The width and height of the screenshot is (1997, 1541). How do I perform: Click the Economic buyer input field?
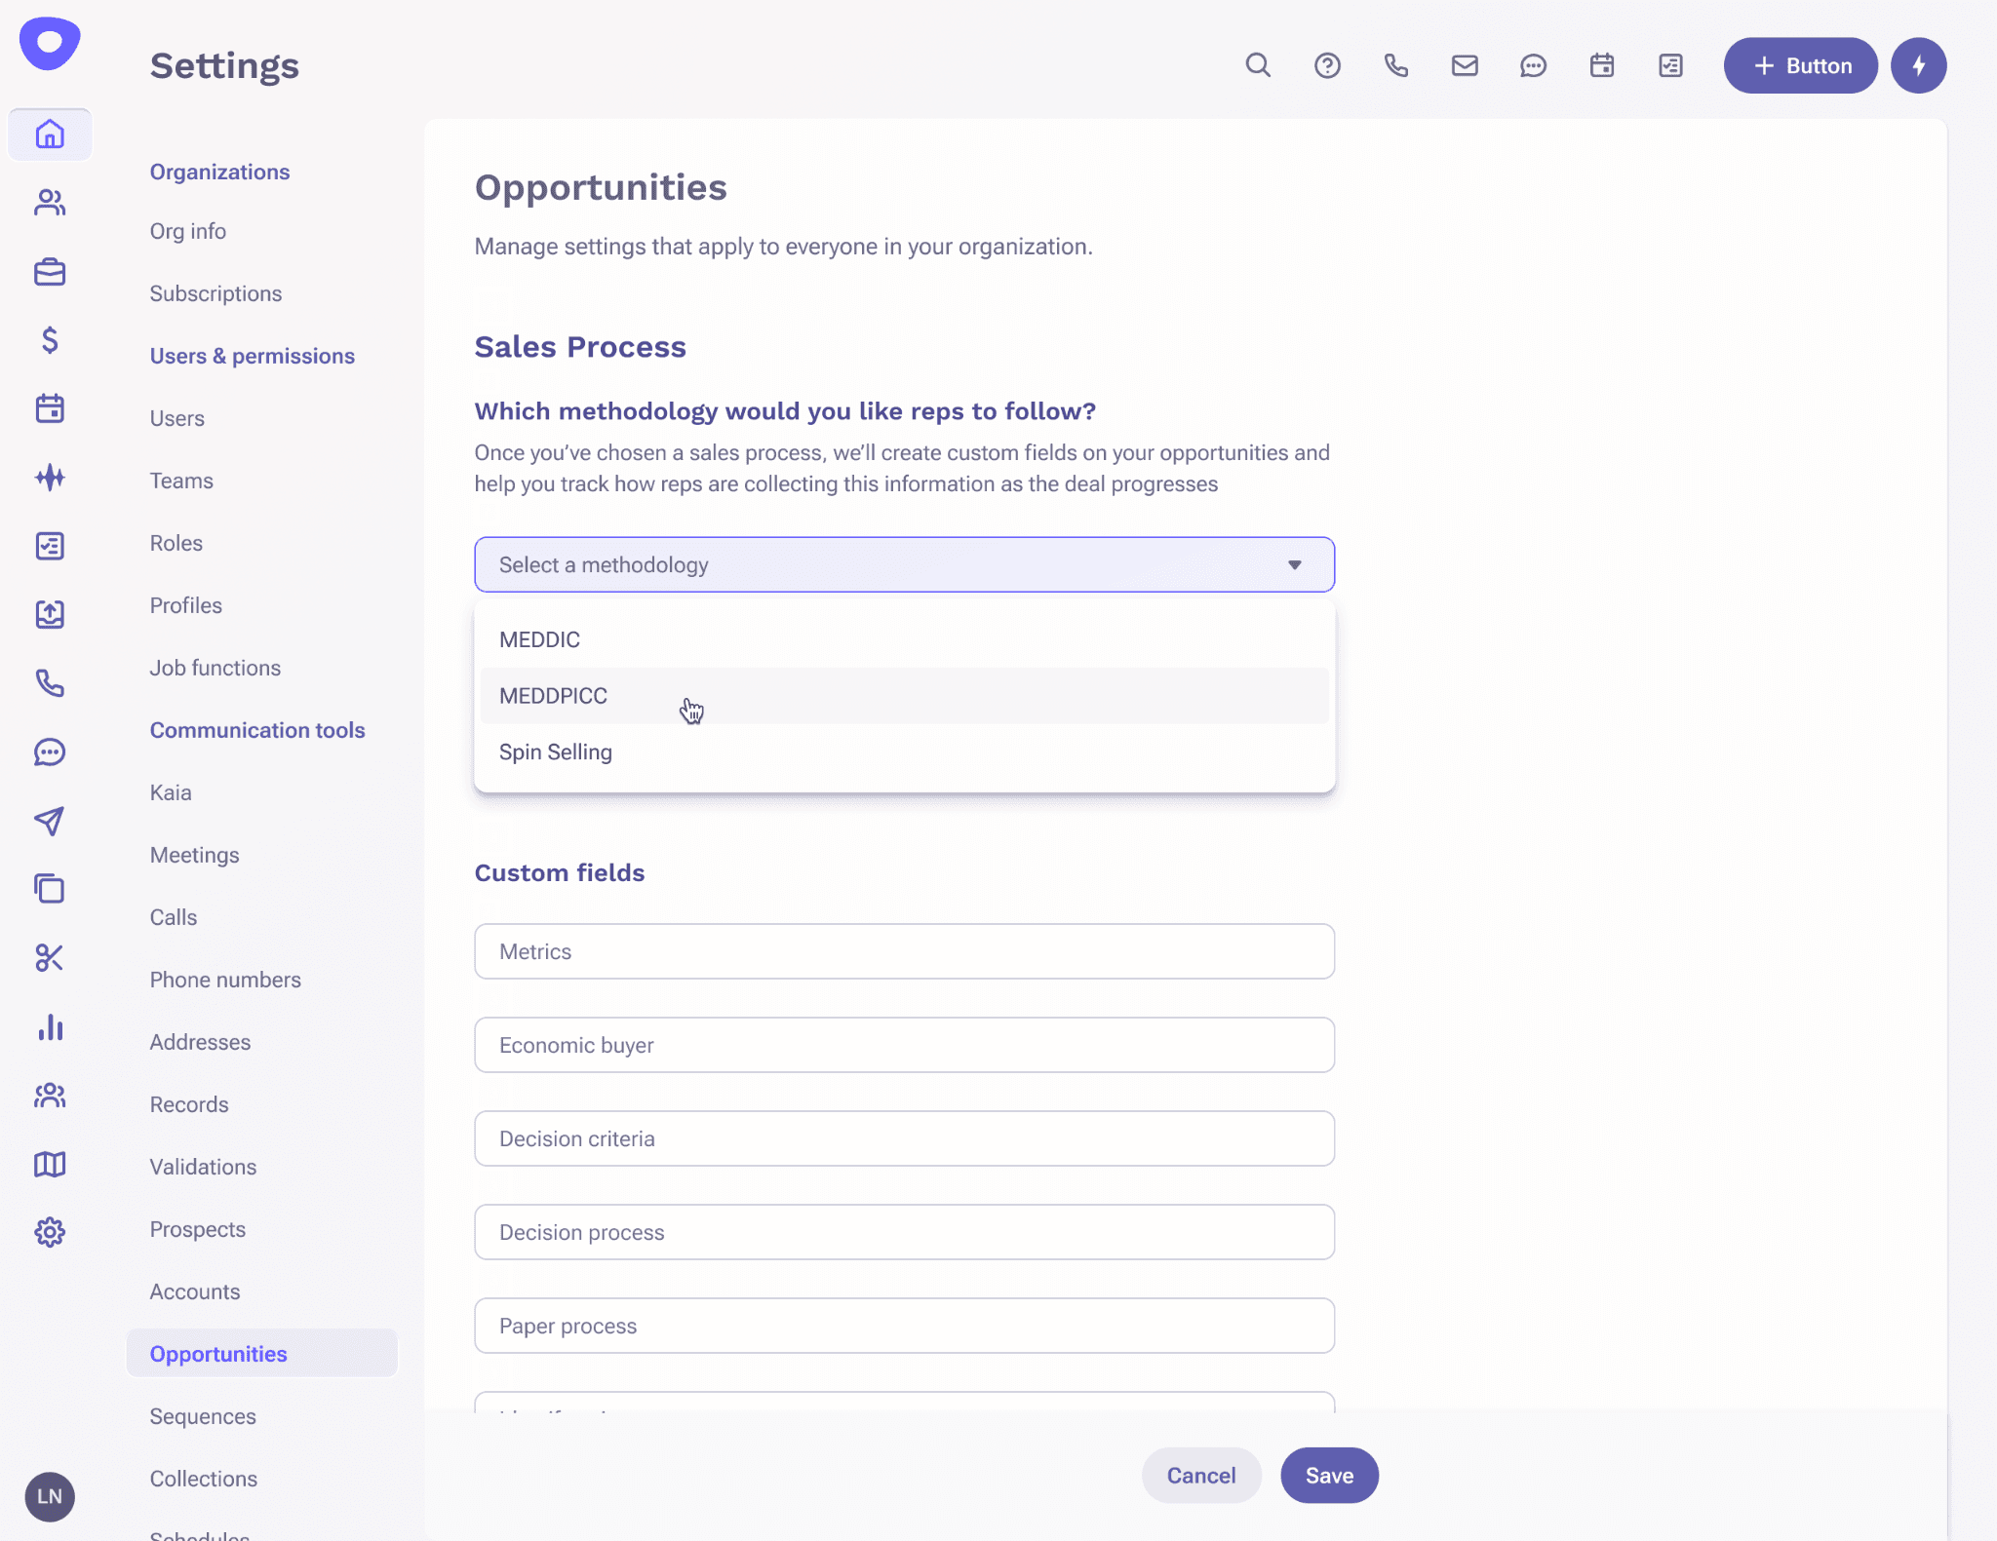[905, 1044]
